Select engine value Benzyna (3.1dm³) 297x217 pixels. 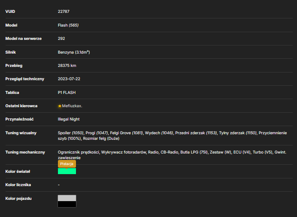coord(74,52)
